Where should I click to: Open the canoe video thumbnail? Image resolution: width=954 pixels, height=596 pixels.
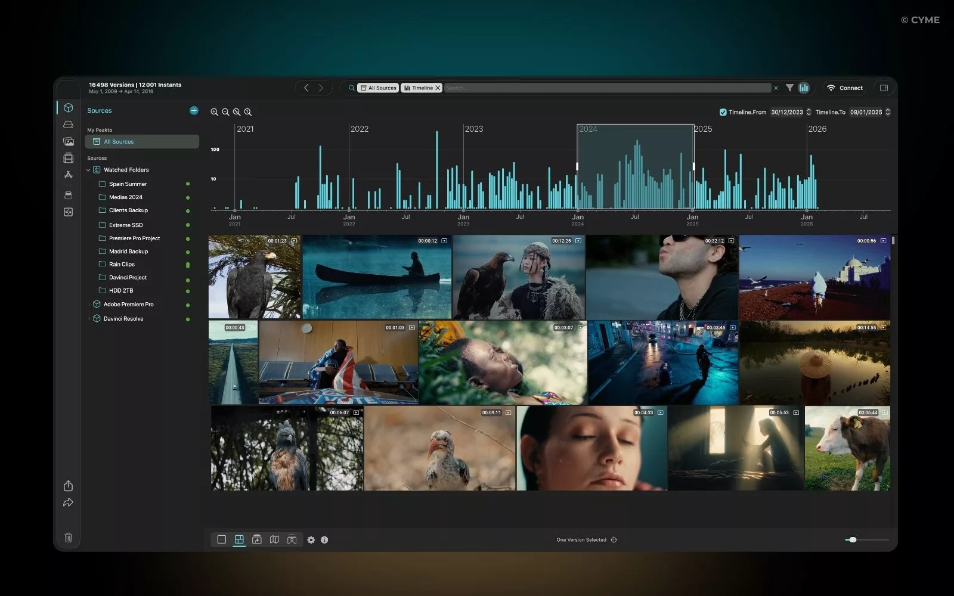[x=376, y=277]
